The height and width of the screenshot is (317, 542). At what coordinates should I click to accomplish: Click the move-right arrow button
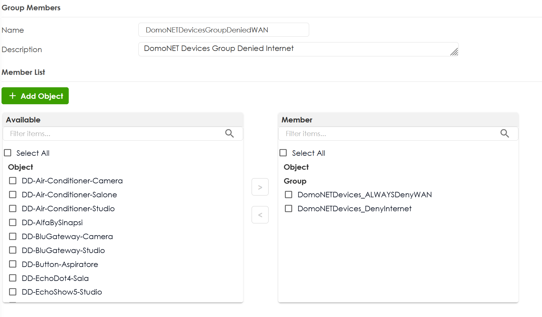260,187
